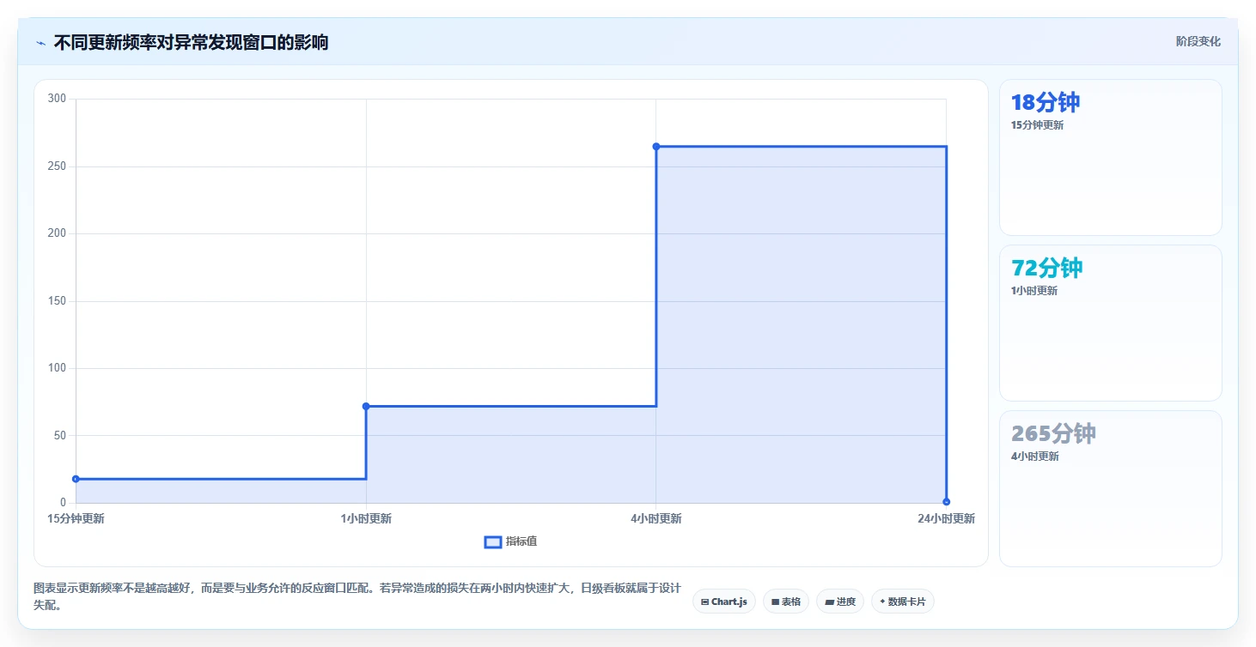Click the x-axis label 4小时更新

[x=656, y=518]
